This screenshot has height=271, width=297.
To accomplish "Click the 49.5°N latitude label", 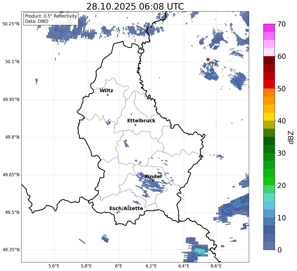I will point(12,212).
